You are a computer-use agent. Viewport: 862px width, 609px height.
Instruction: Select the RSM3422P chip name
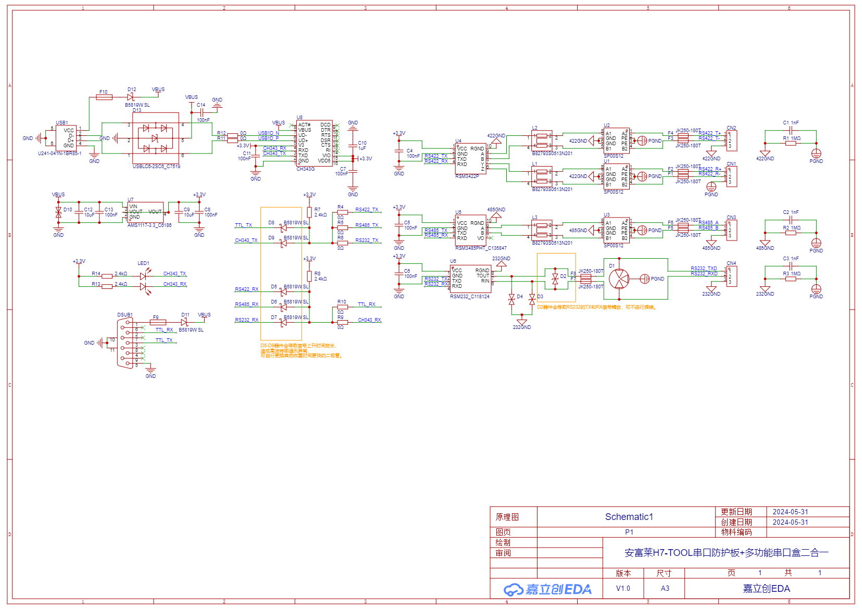tap(467, 176)
